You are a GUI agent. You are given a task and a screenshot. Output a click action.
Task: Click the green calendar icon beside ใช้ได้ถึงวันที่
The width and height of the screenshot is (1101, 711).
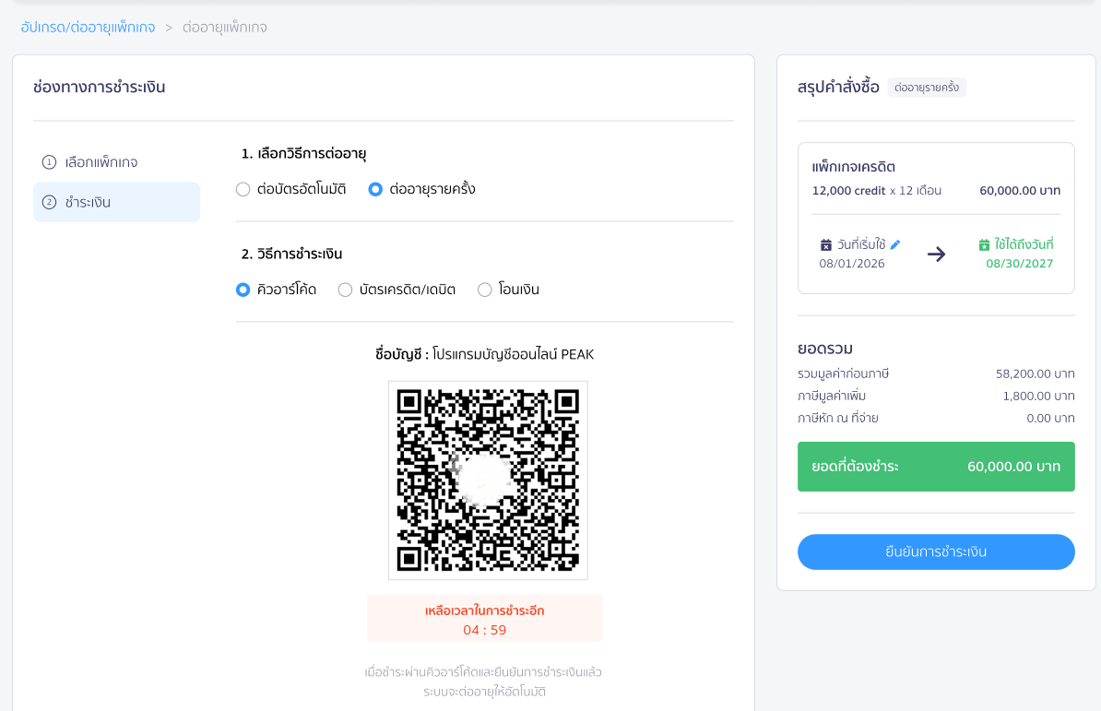pyautogui.click(x=984, y=244)
